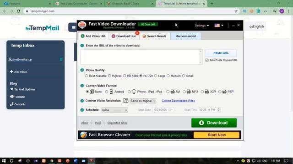The width and height of the screenshot is (293, 164).
Task: Click Start Now in Fast Browser Cleaner banner
Action: [x=217, y=135]
